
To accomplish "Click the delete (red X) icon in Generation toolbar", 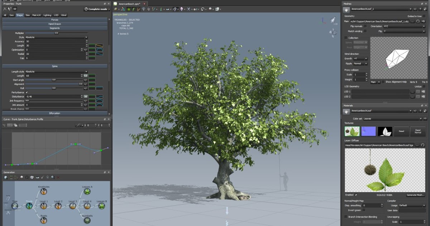I will 58,177.
